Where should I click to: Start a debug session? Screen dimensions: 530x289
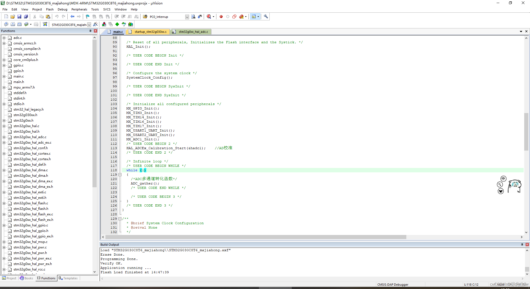(x=209, y=17)
